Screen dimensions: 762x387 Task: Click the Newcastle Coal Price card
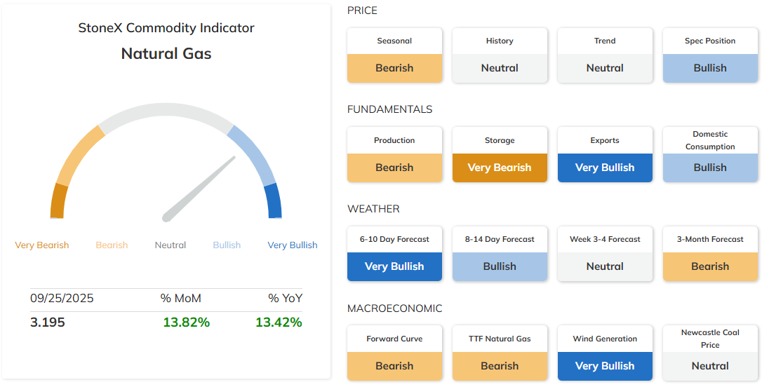click(x=710, y=353)
